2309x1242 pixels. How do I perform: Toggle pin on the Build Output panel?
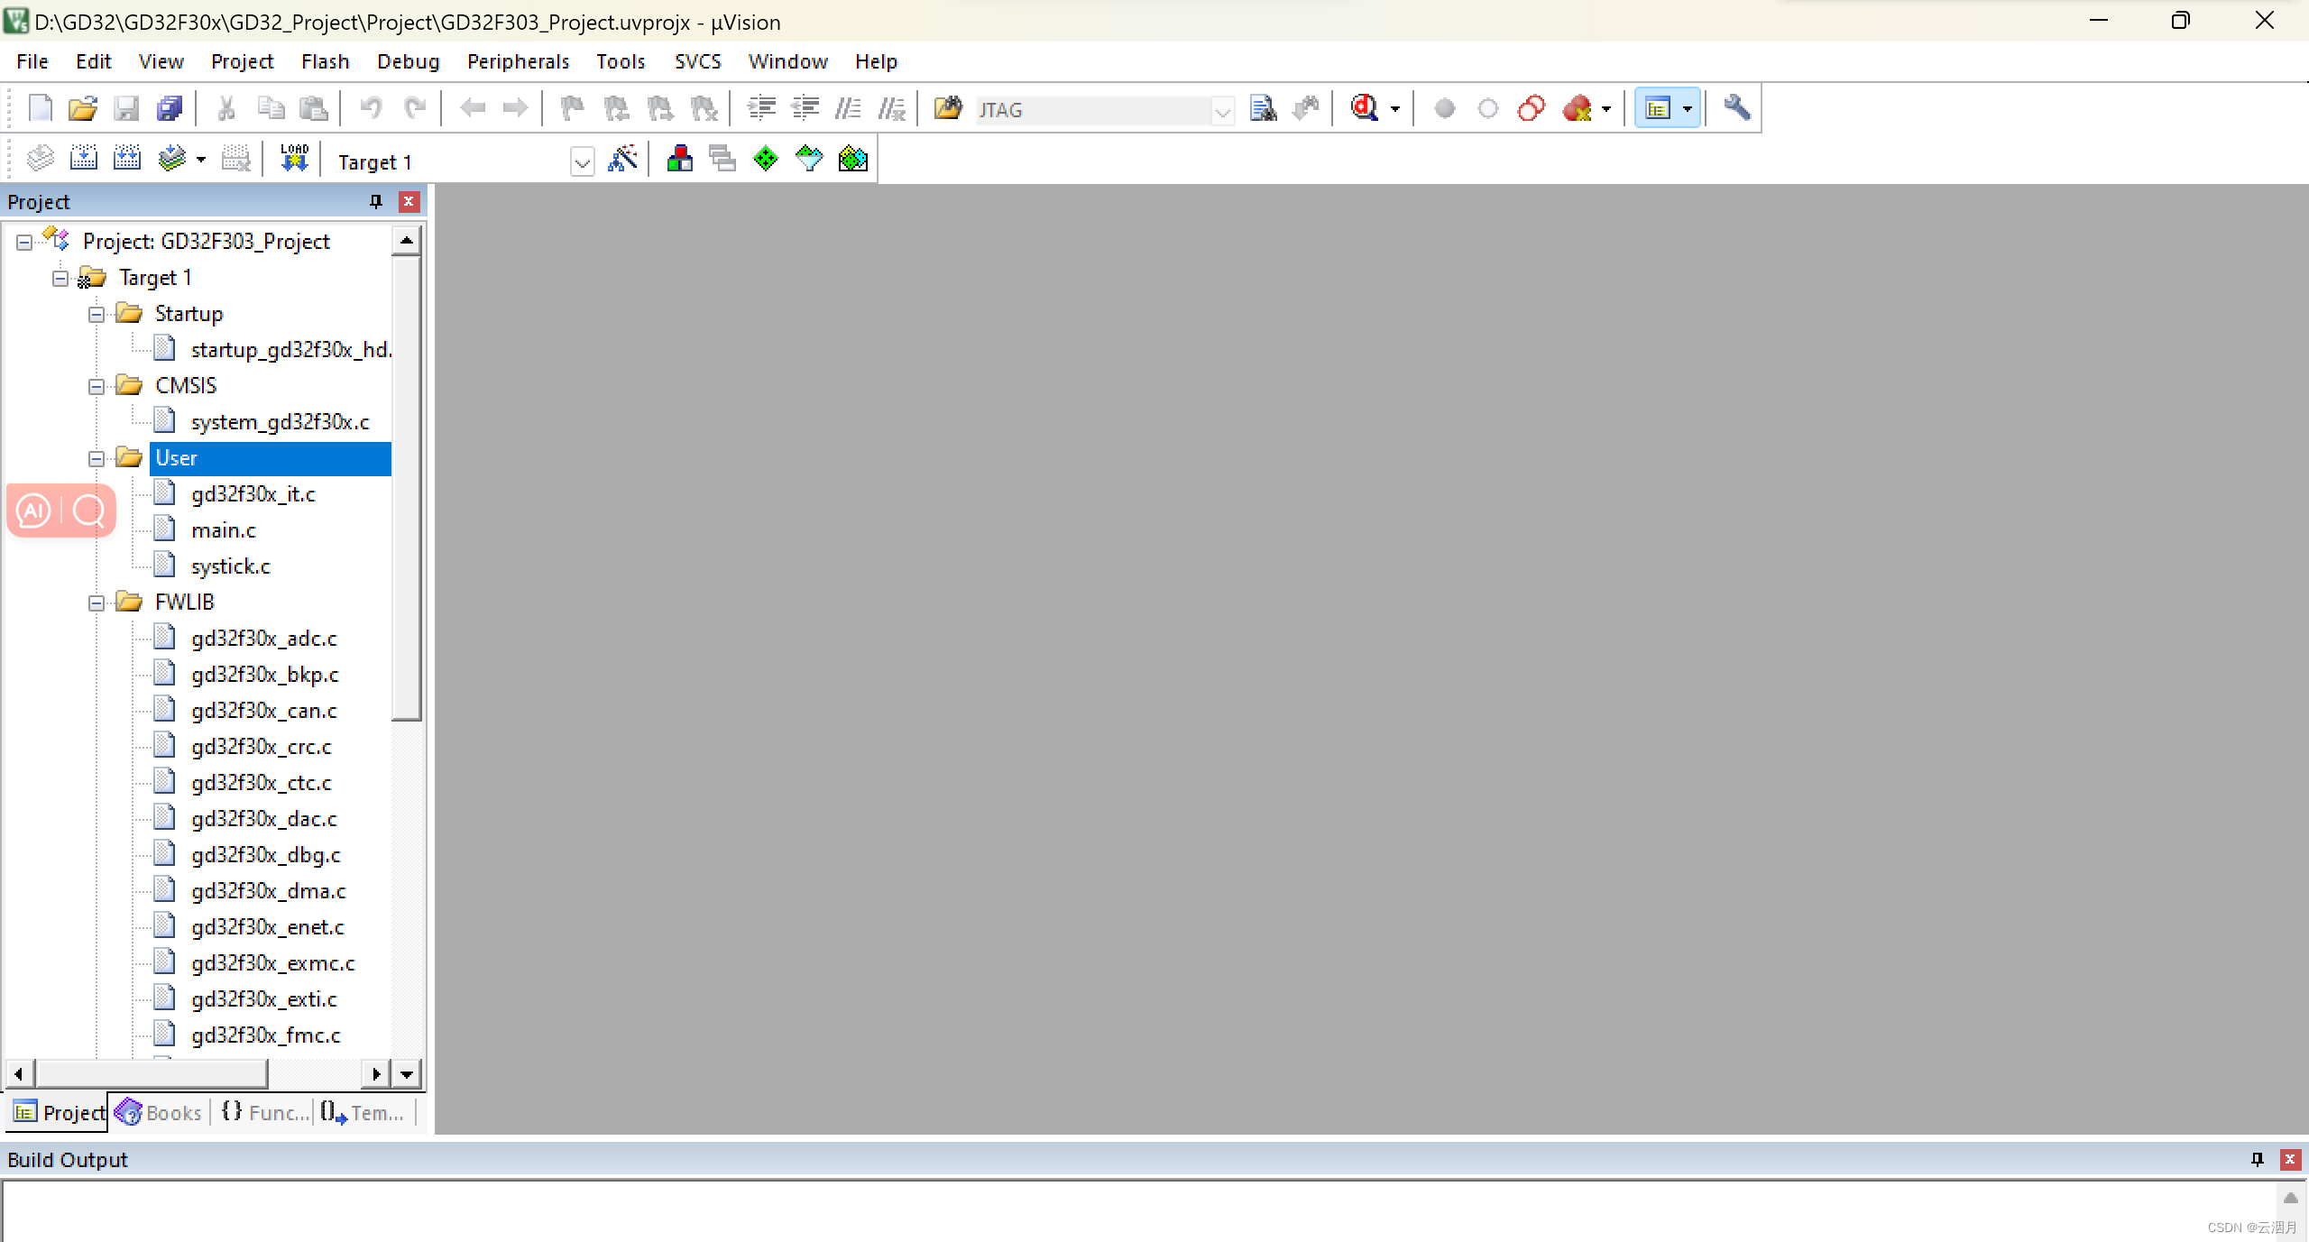click(2258, 1160)
